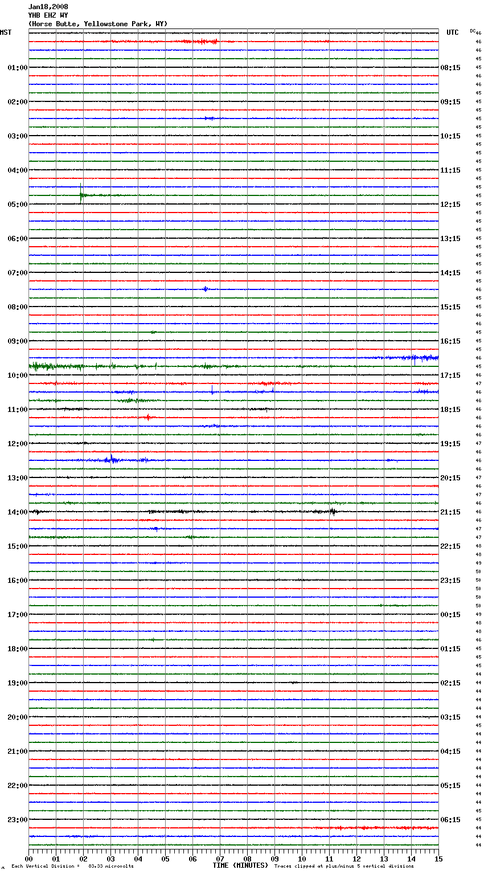Click the "Each Vertical Division = 83.33 microvolts" note
Image resolution: width=484 pixels, height=874 pixels.
coord(73,867)
